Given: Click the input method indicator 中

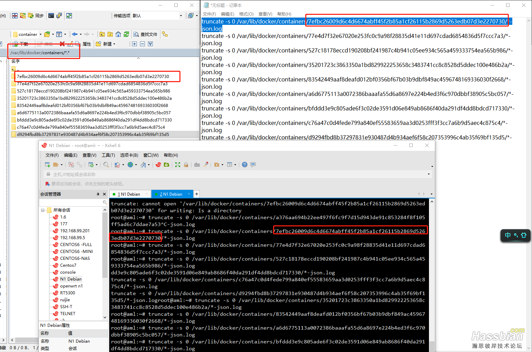Looking at the screenshot, I should tap(507, 235).
